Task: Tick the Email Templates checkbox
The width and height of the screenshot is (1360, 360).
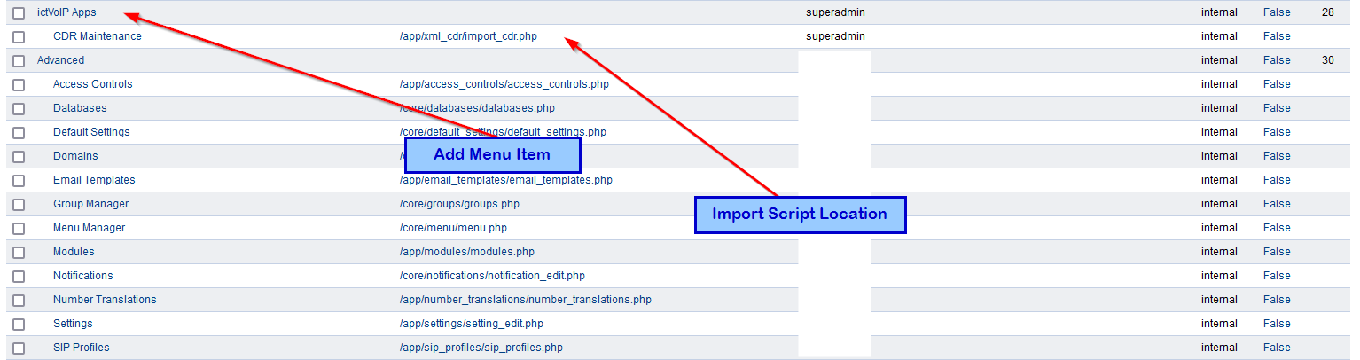Action: click(x=19, y=181)
